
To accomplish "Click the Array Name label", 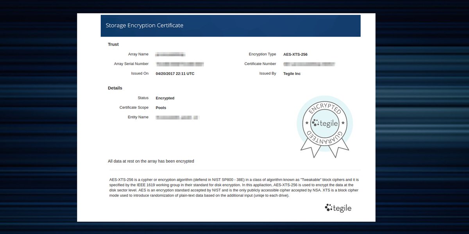I will tap(138, 54).
